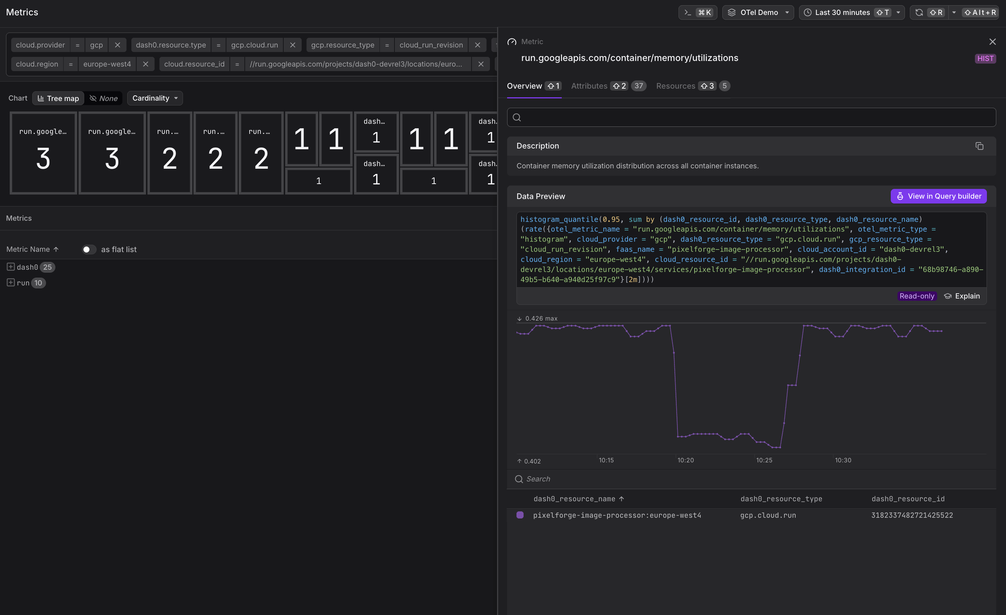The width and height of the screenshot is (1006, 615).
Task: Focus the series Search field below chart
Action: pos(751,479)
